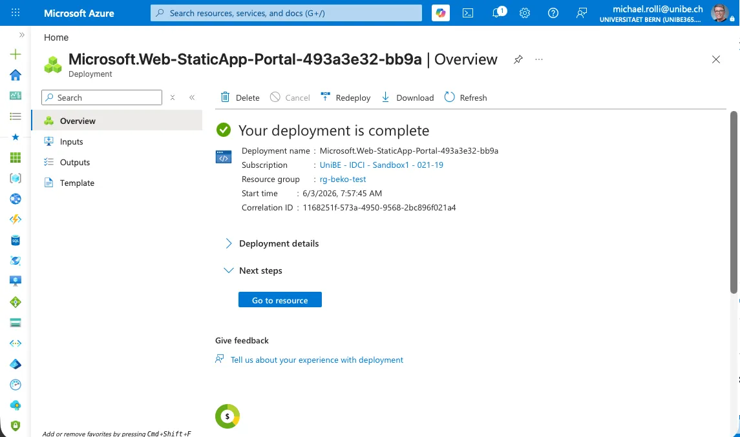Click the Go to resource button
This screenshot has height=437, width=740.
click(280, 300)
